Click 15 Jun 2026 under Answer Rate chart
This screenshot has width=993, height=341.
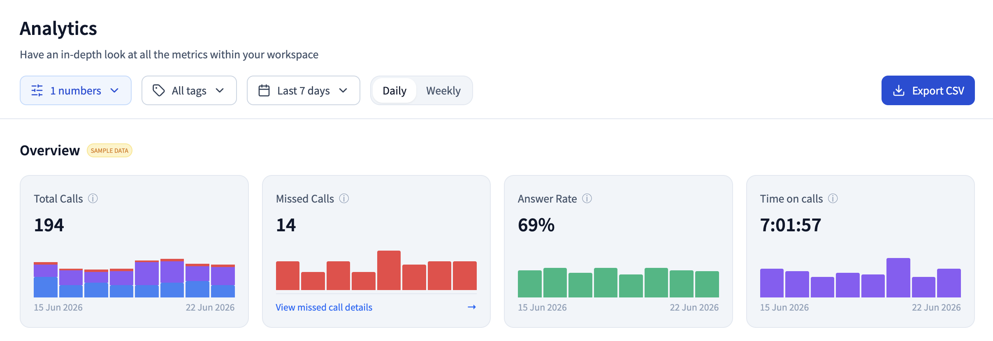[542, 307]
